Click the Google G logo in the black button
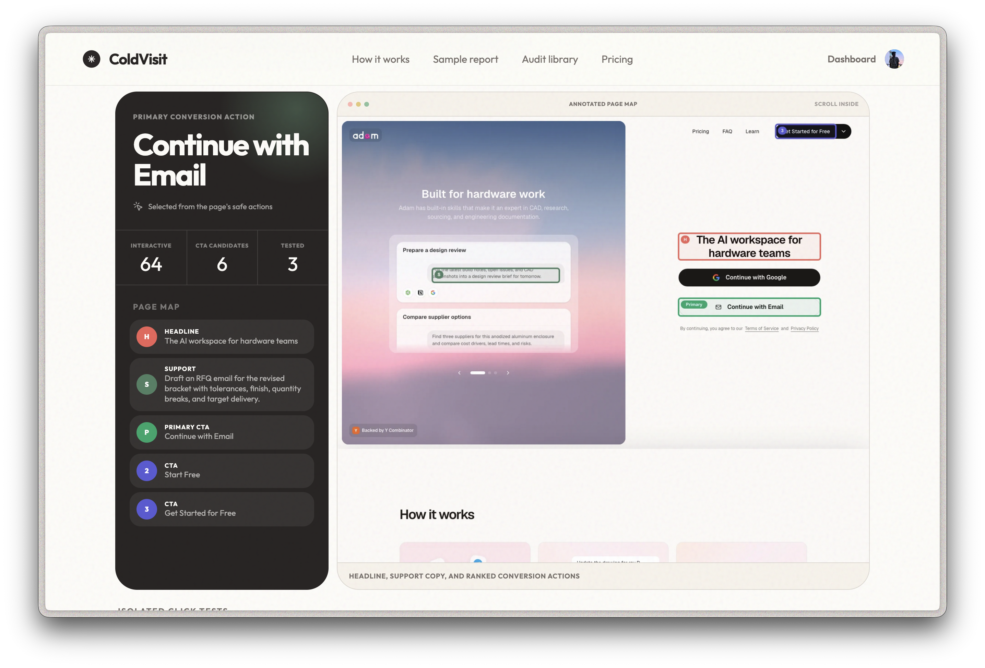The height and width of the screenshot is (668, 985). [x=716, y=277]
